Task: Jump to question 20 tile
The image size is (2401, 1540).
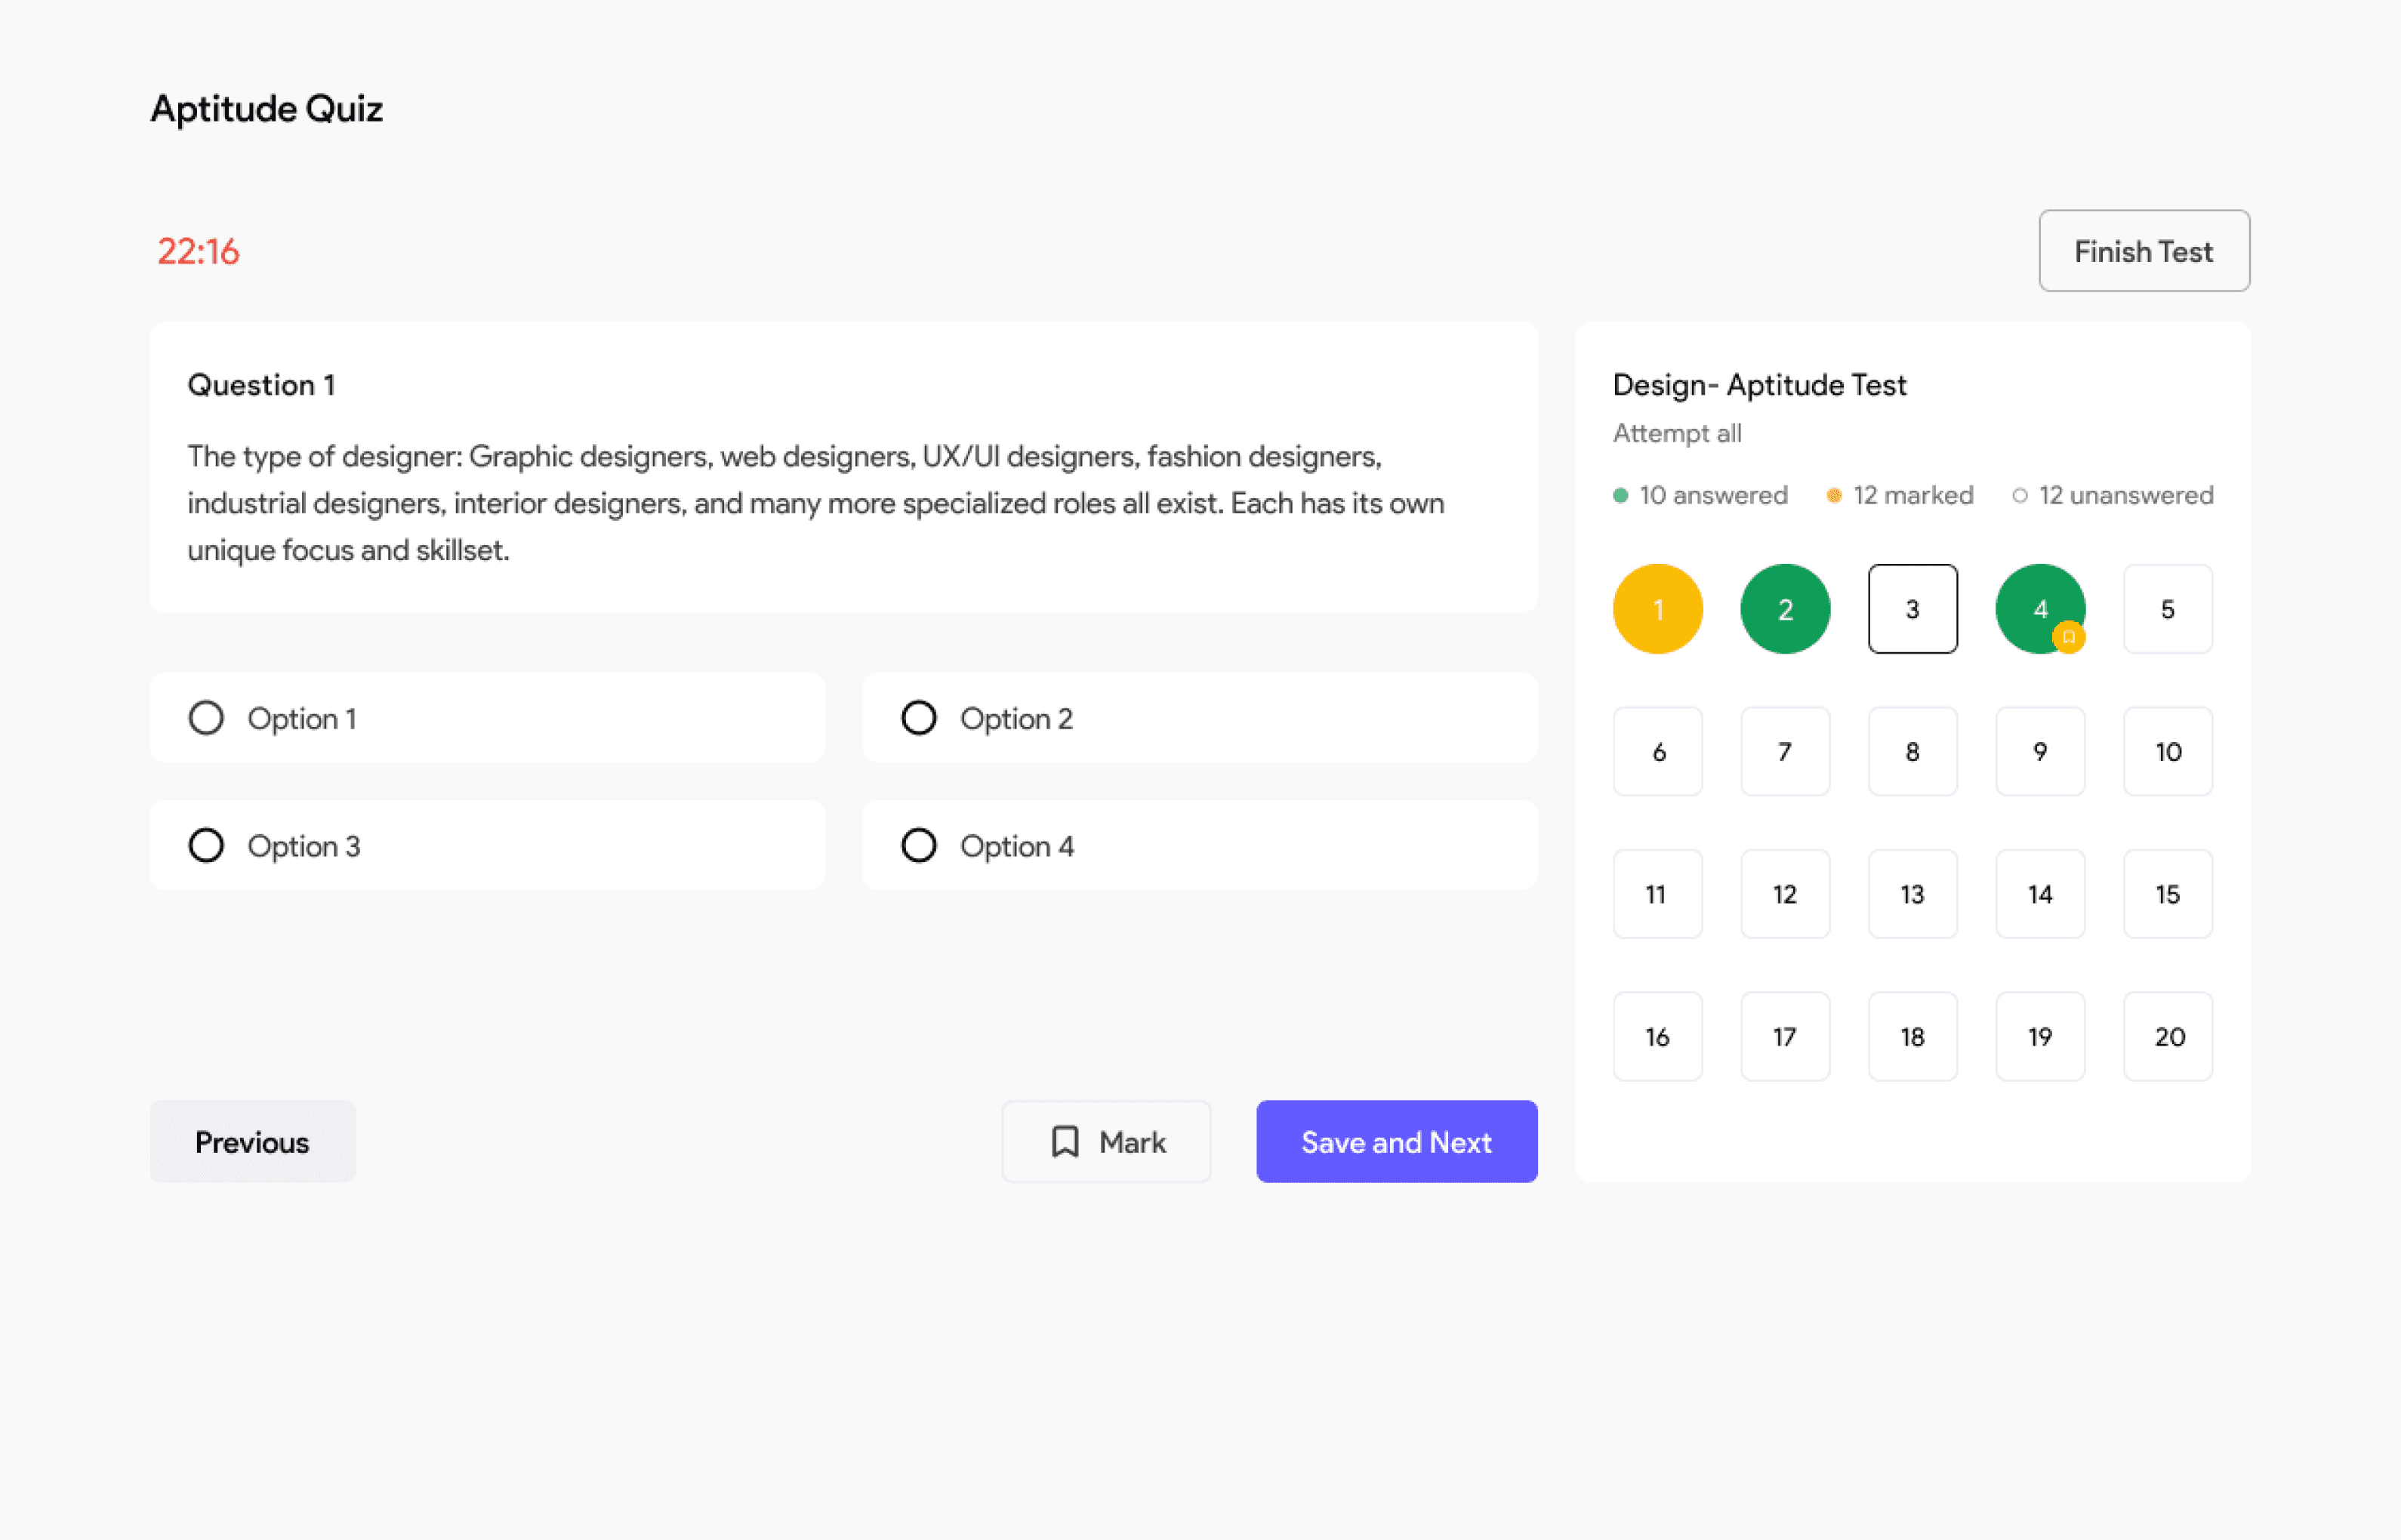Action: 2167,1037
